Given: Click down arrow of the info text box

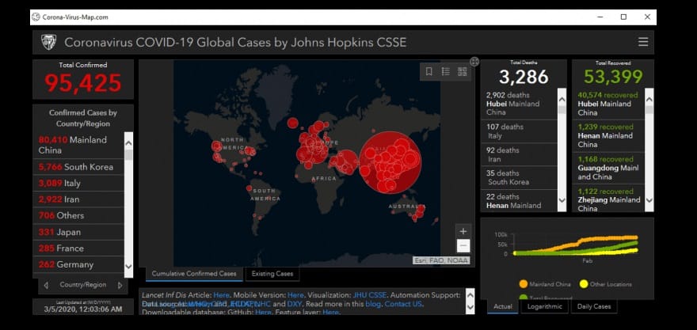Looking at the screenshot, I should [x=470, y=306].
